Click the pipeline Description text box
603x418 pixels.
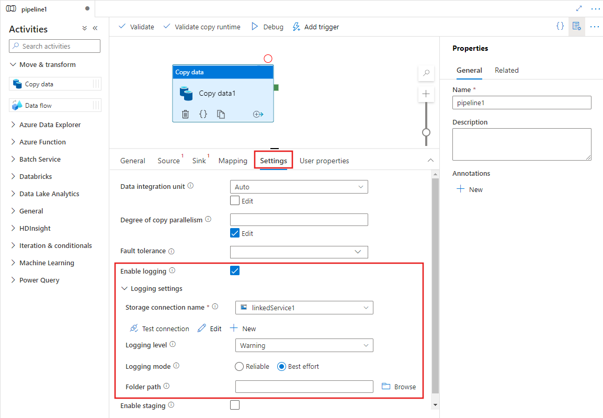click(x=521, y=144)
